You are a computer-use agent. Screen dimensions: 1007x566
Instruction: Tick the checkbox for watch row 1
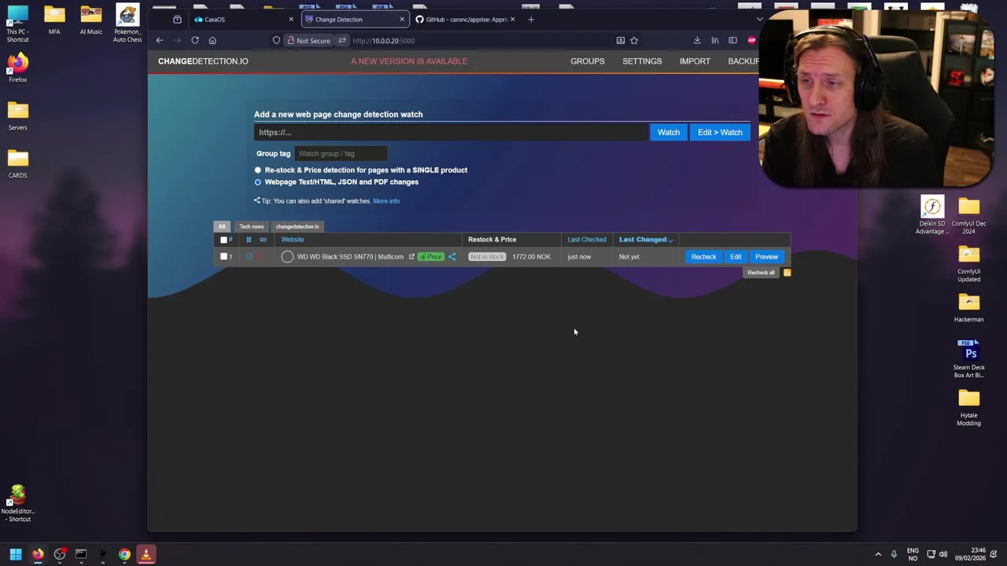(x=223, y=257)
